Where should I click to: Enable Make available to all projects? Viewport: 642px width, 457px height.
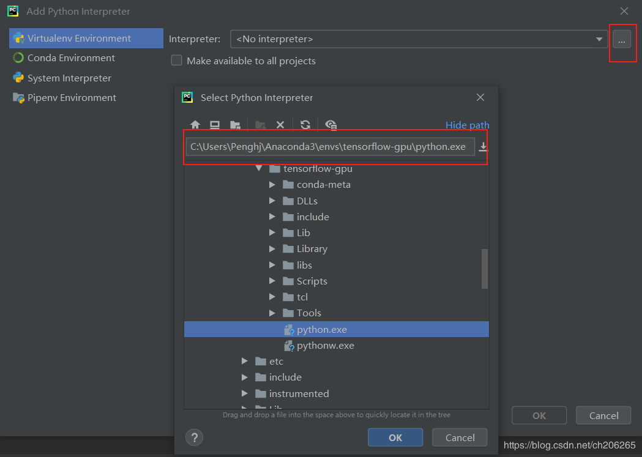point(176,61)
